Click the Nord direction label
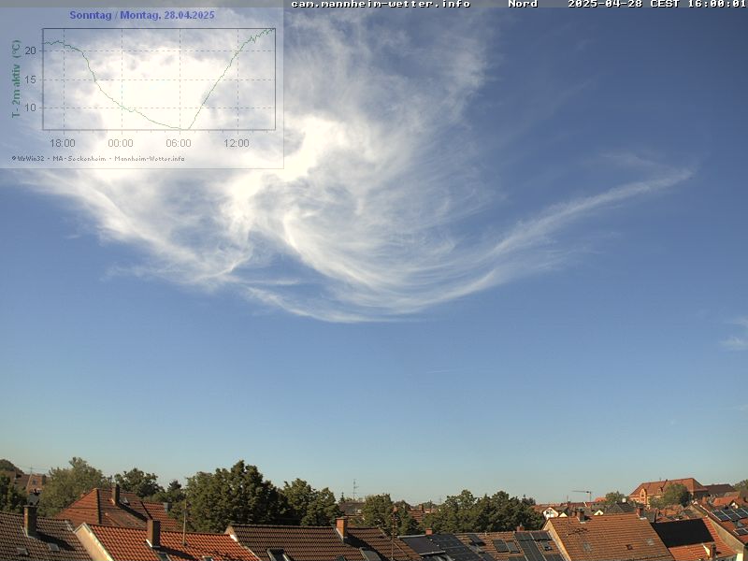748x561 pixels. coord(523,4)
